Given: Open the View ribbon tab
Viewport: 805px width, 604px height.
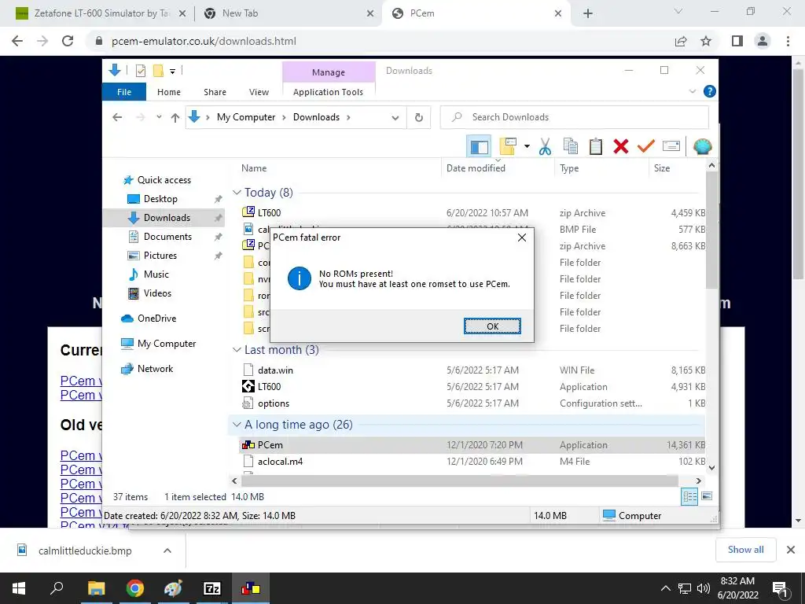Looking at the screenshot, I should 259,92.
